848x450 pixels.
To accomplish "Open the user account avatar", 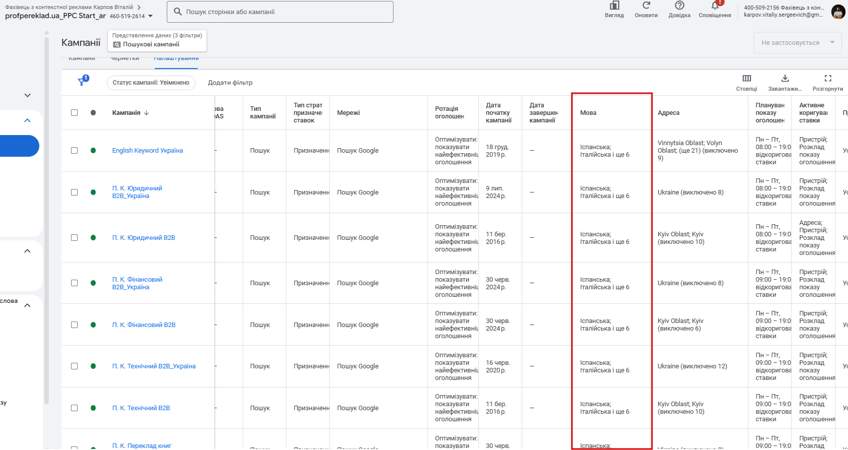I will point(838,12).
